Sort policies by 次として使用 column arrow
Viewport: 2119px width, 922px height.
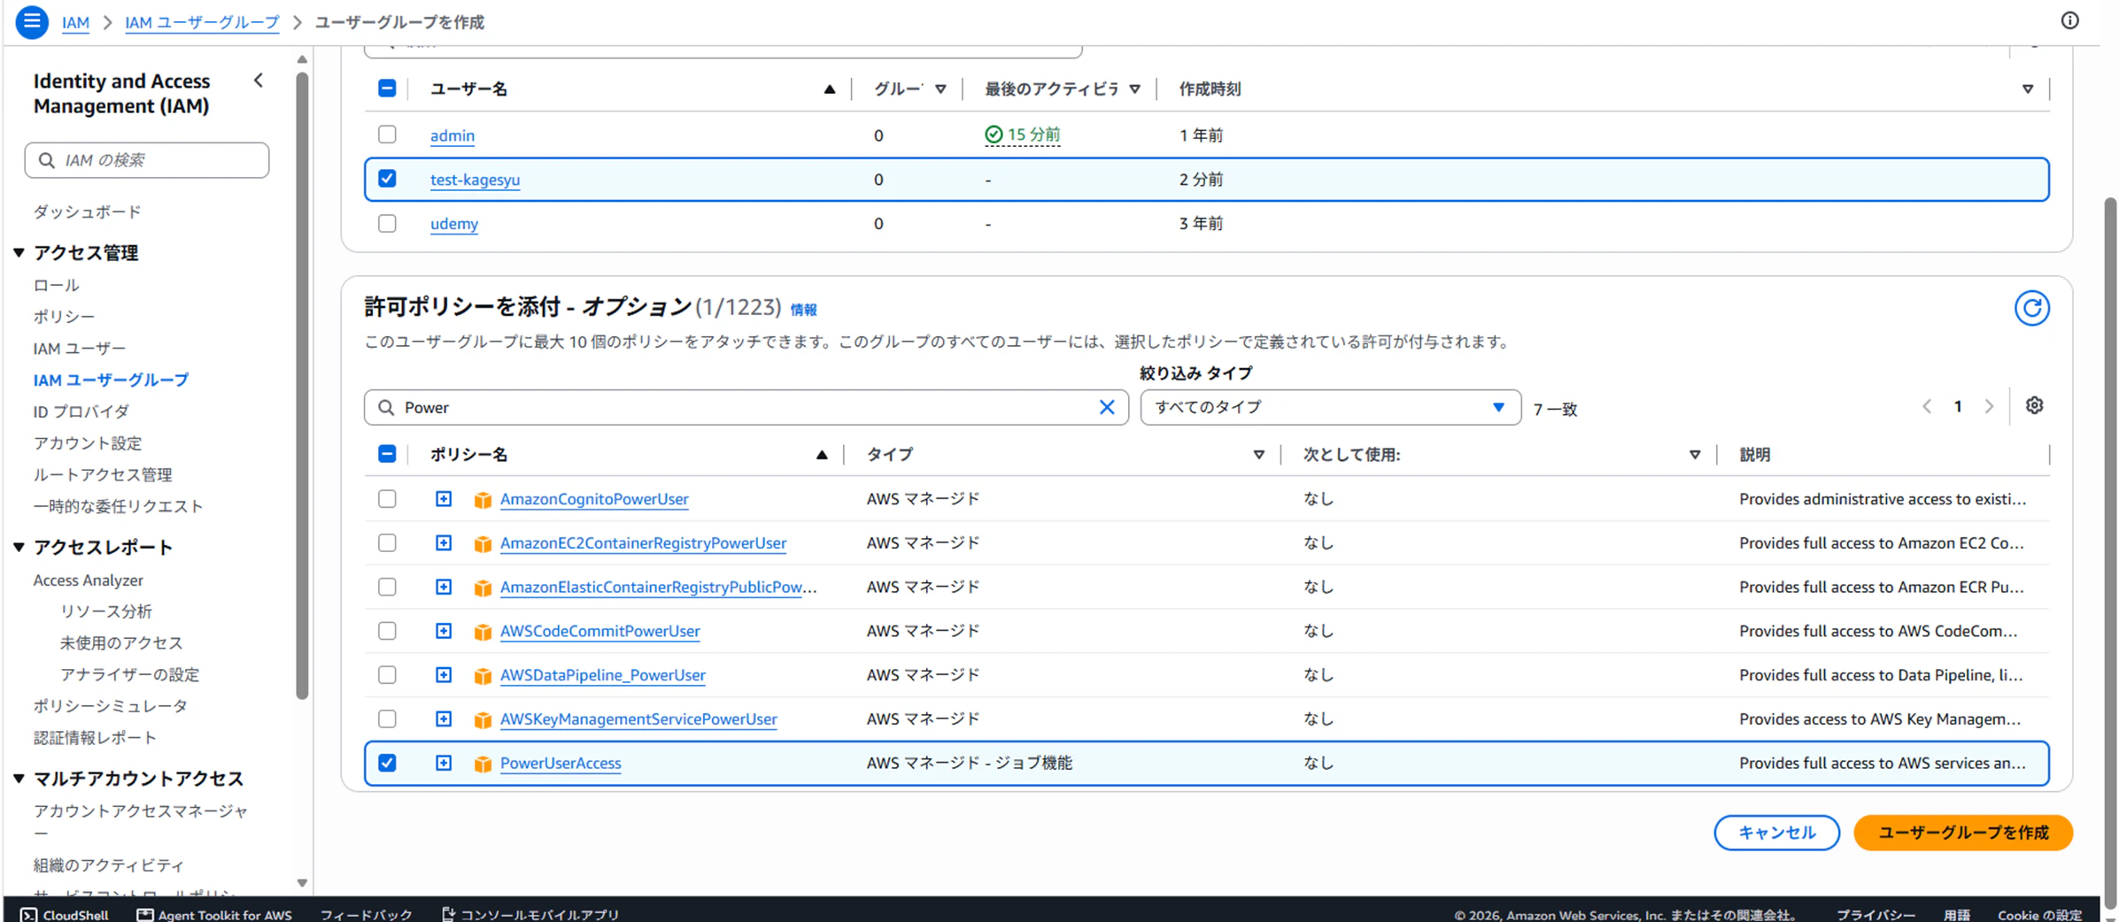1694,455
